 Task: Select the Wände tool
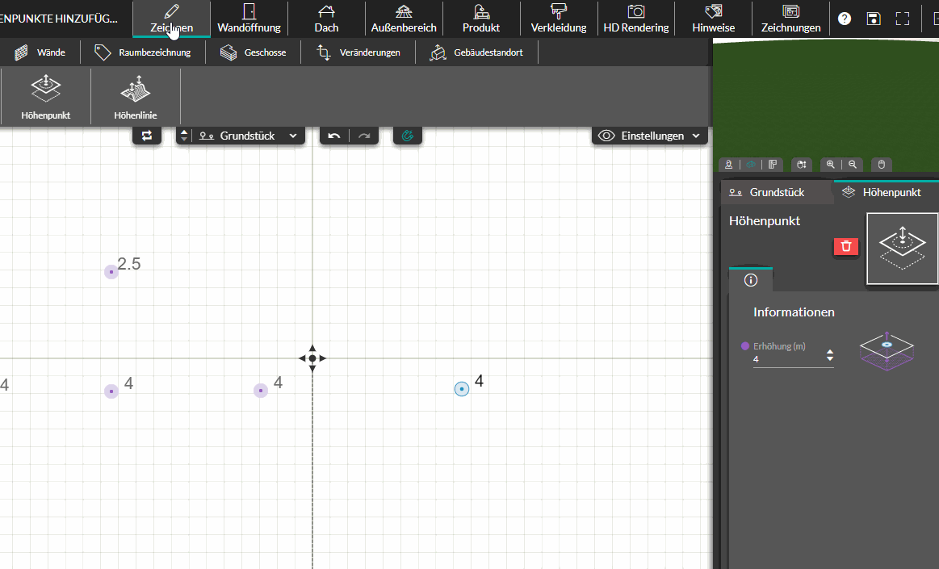(x=40, y=52)
